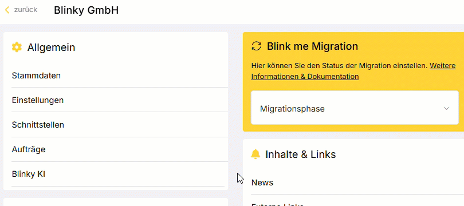464x206 pixels.
Task: Open Stammdaten in Allgemein
Action: click(120, 76)
